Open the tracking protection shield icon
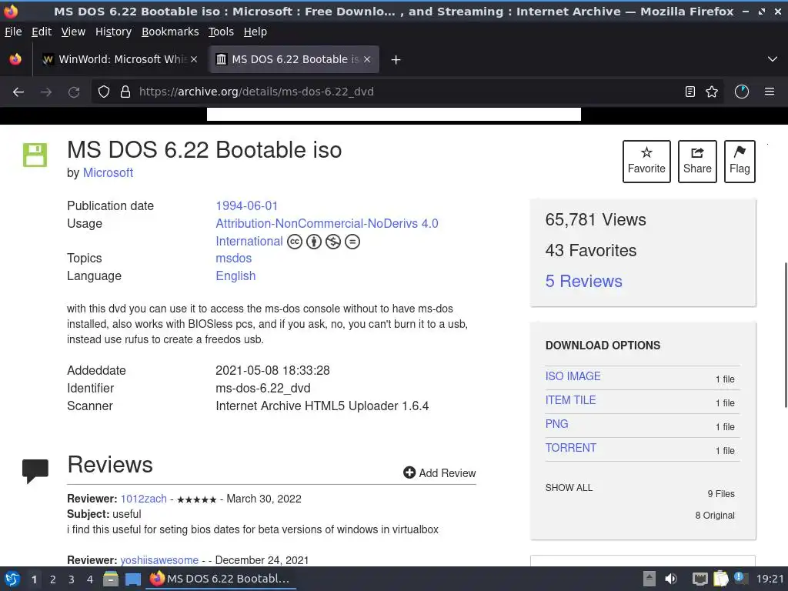 [104, 92]
